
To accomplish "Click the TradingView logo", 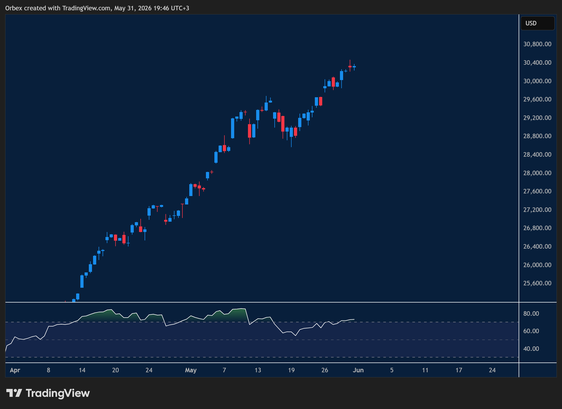I will click(48, 393).
